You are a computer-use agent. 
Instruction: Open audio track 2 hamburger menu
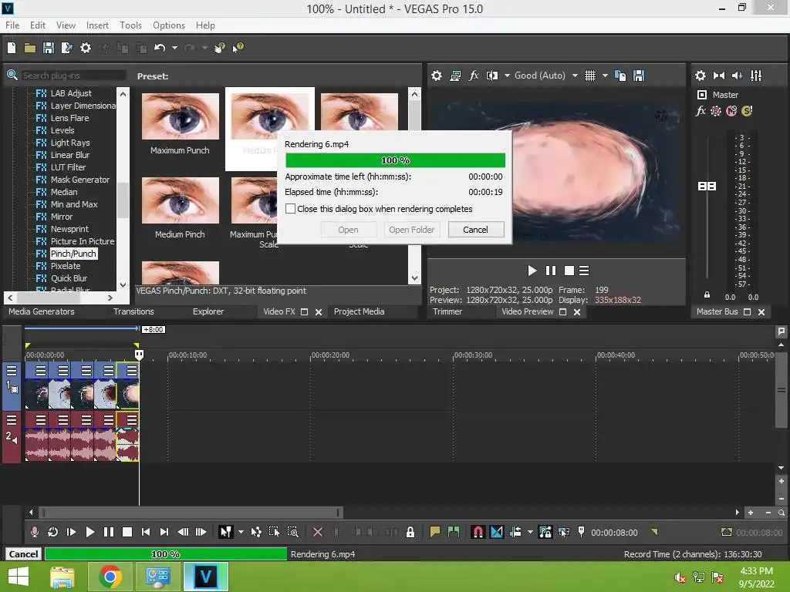click(x=12, y=420)
